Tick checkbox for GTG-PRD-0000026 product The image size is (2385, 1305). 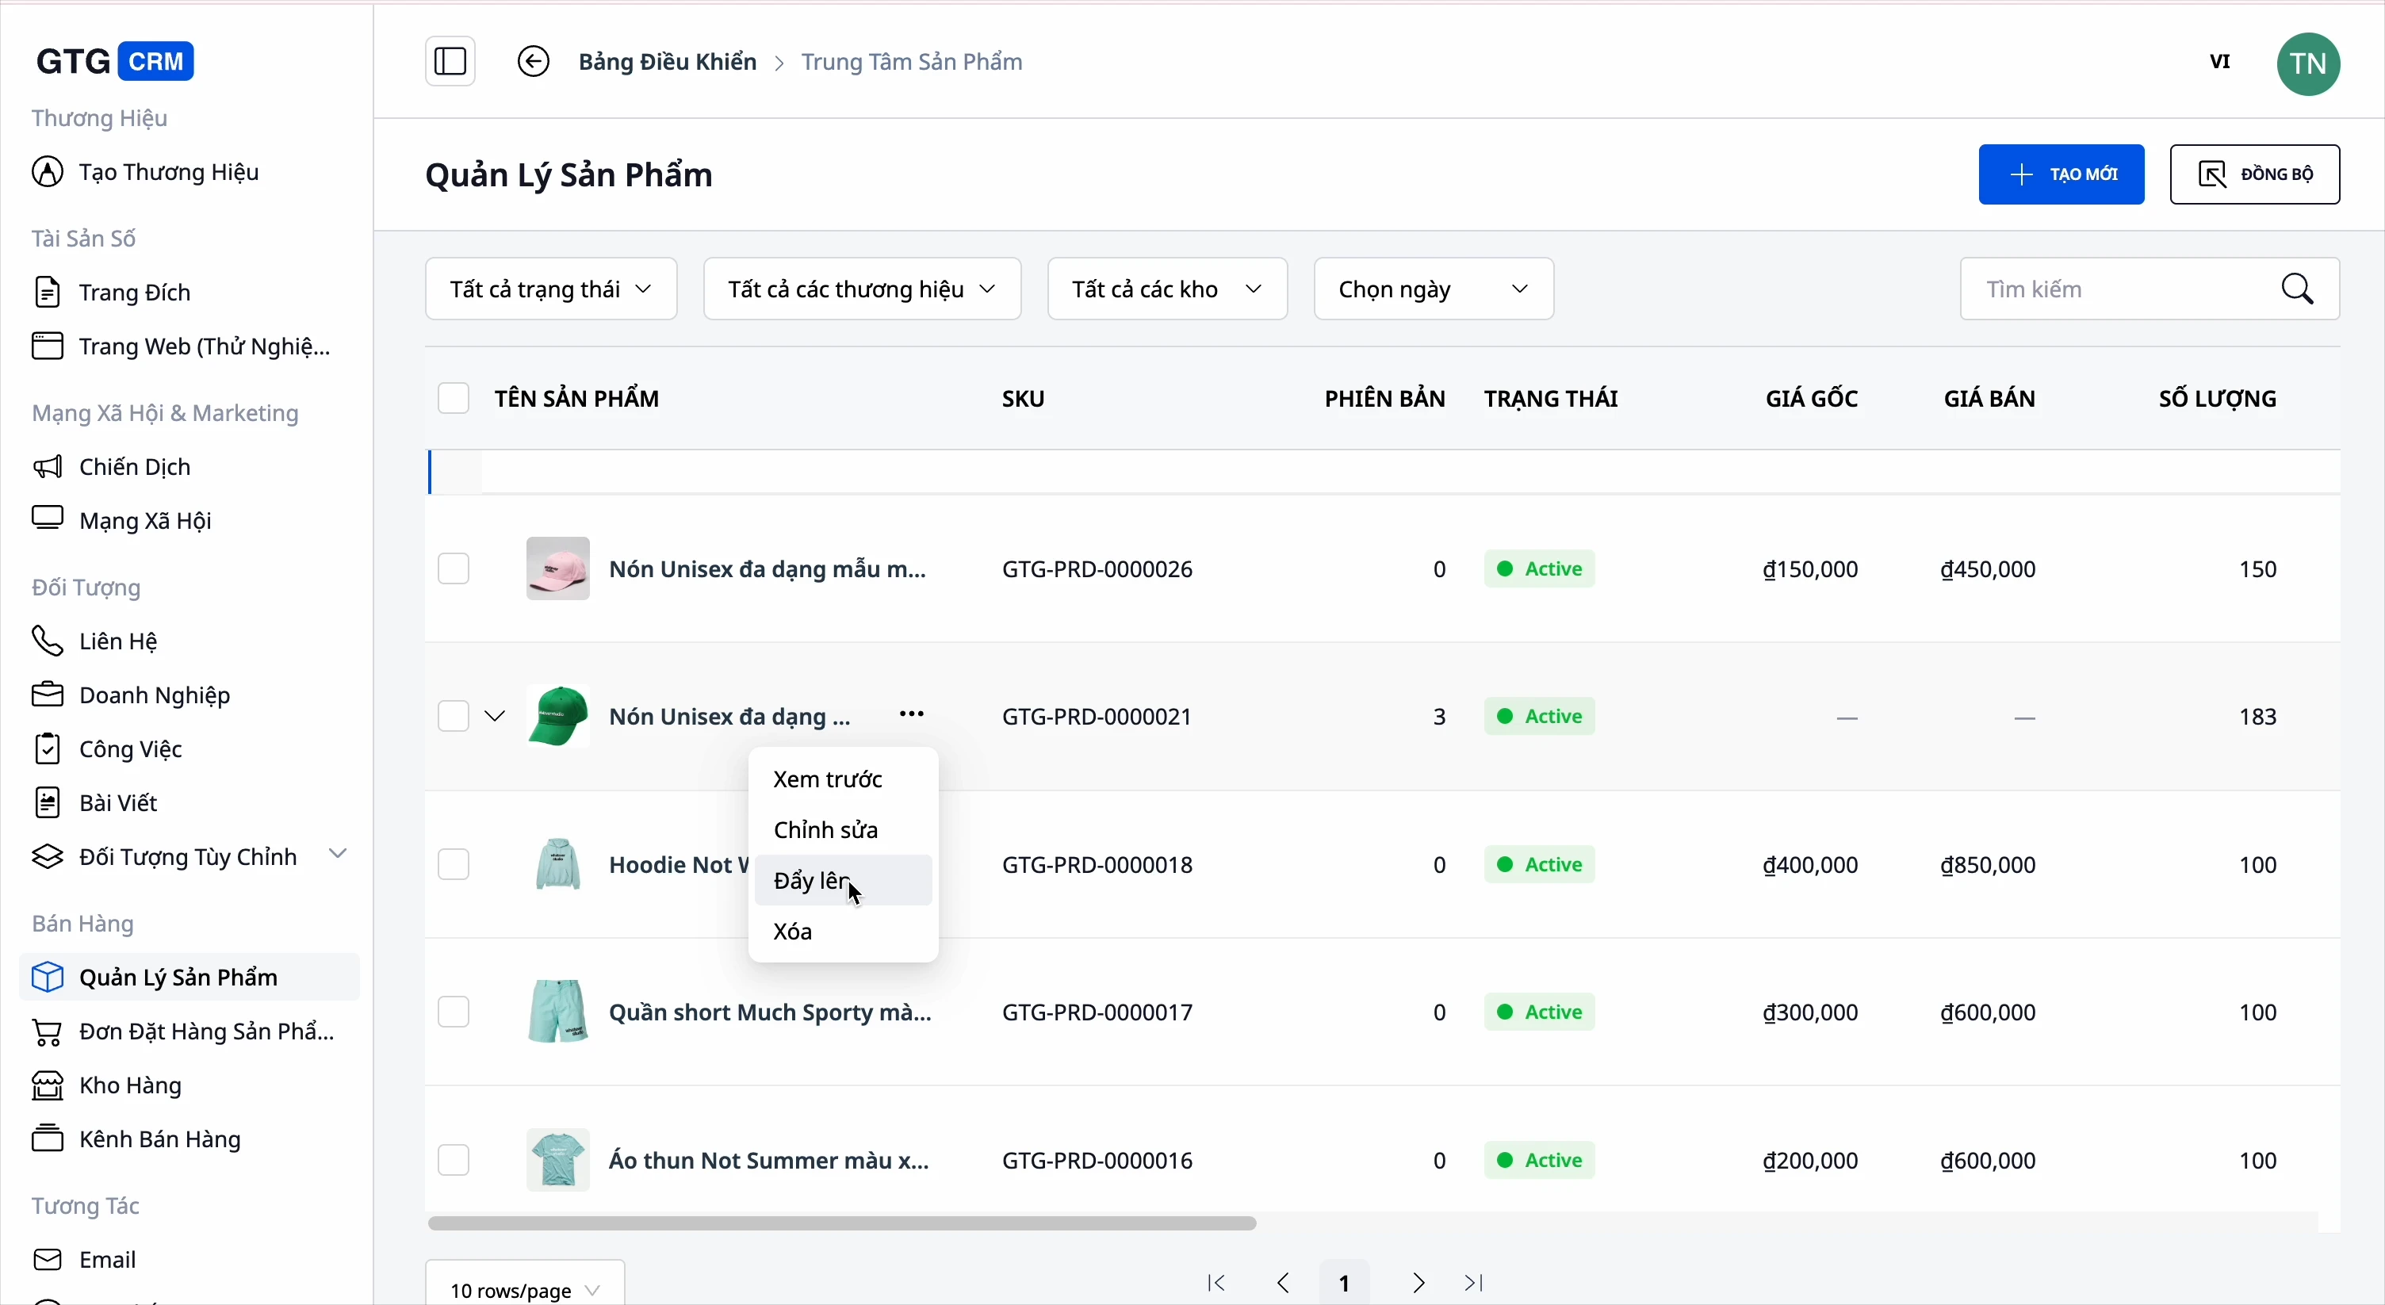coord(453,568)
